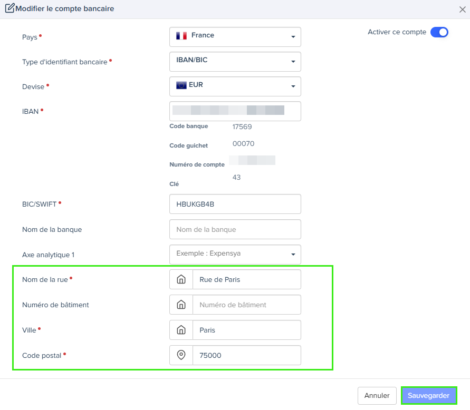Image resolution: width=470 pixels, height=410 pixels.
Task: Click the Ville field containing Paris
Action: point(247,330)
